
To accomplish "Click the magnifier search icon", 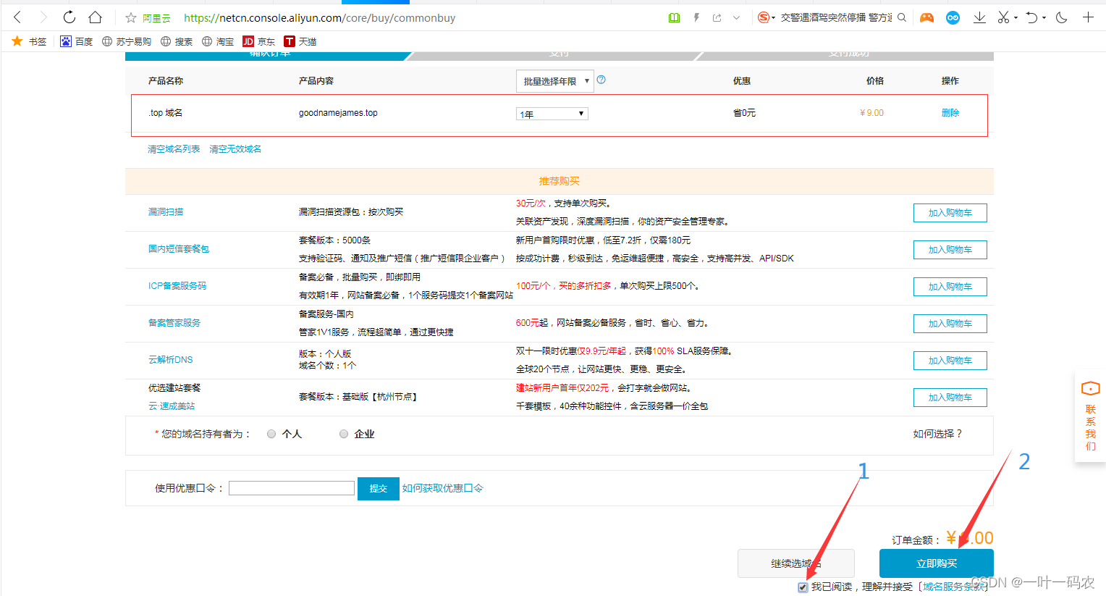I will (x=902, y=17).
